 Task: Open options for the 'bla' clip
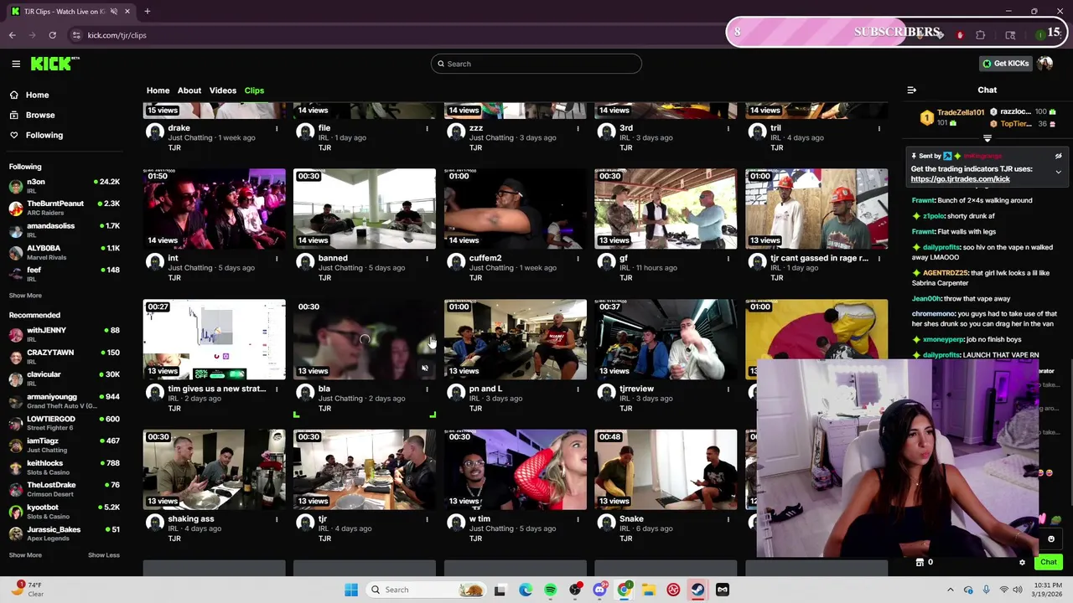[x=427, y=389]
